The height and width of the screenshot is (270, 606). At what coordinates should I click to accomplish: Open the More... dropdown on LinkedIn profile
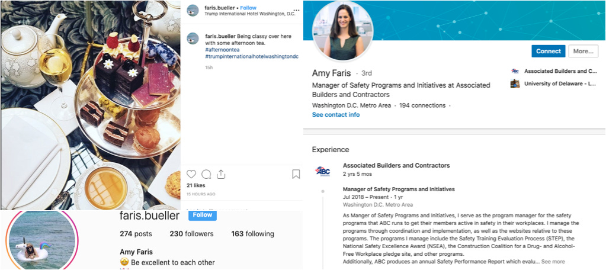(x=583, y=51)
